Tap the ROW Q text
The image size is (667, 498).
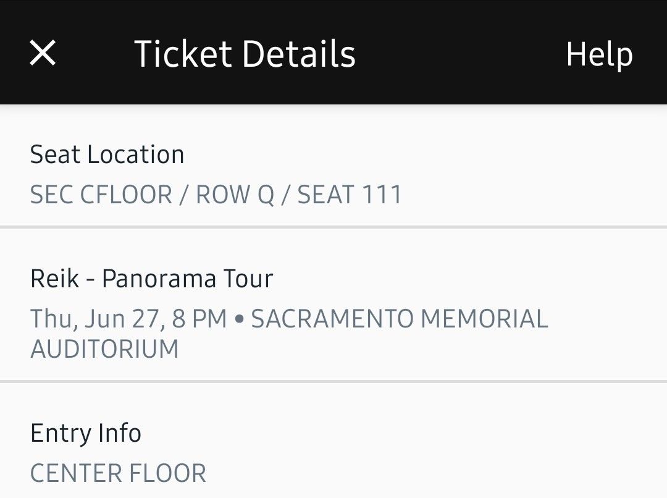click(235, 195)
